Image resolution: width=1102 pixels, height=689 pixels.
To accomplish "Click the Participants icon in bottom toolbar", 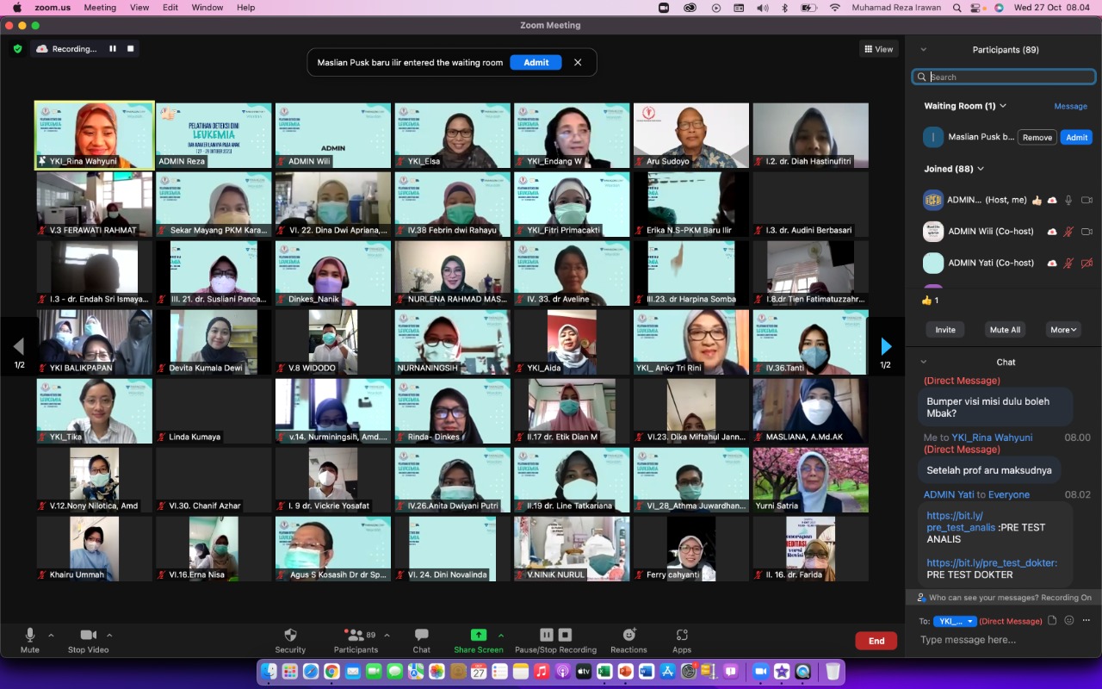I will pos(353,636).
